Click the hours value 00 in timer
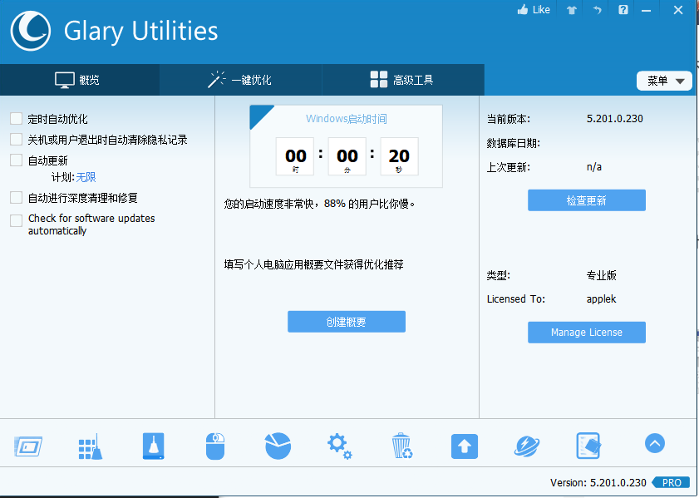The image size is (699, 498). click(x=296, y=156)
